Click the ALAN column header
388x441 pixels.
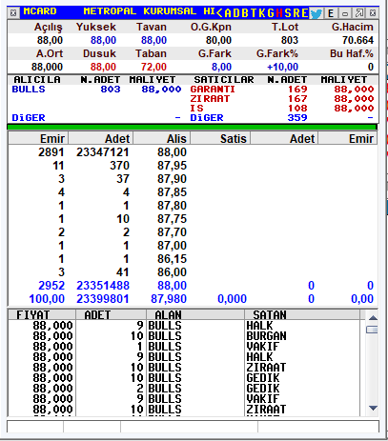click(x=195, y=314)
